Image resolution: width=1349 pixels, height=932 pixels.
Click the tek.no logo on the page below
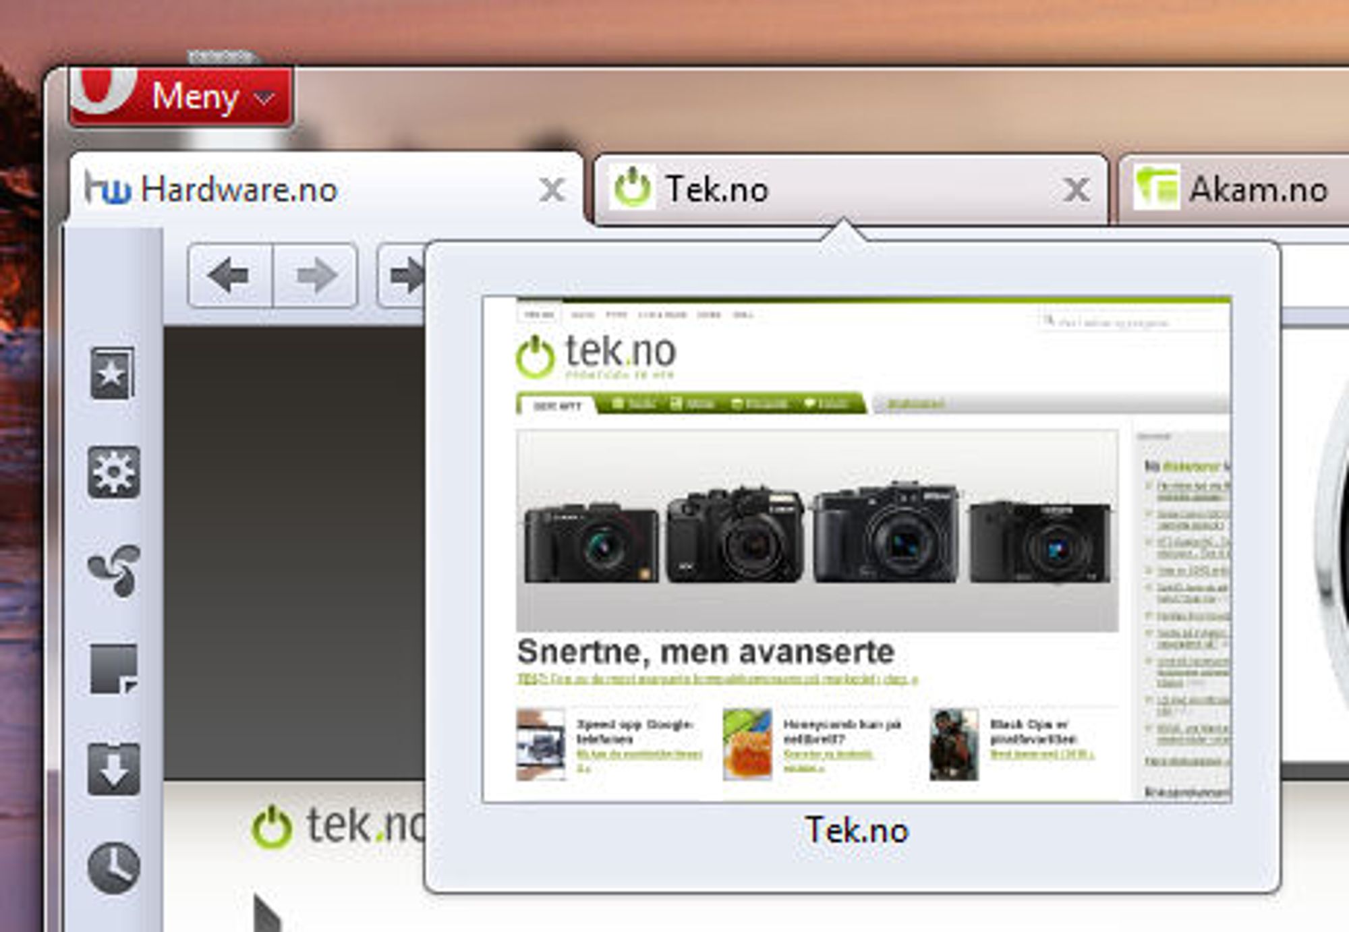coord(339,827)
